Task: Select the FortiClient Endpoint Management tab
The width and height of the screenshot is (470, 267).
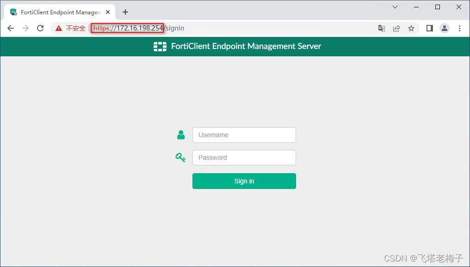Action: tap(60, 12)
